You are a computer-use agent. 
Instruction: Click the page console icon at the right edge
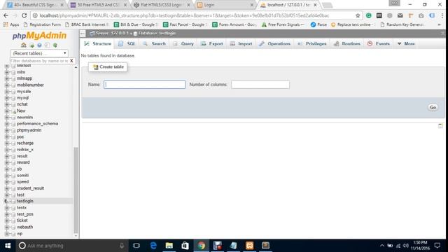tap(440, 125)
